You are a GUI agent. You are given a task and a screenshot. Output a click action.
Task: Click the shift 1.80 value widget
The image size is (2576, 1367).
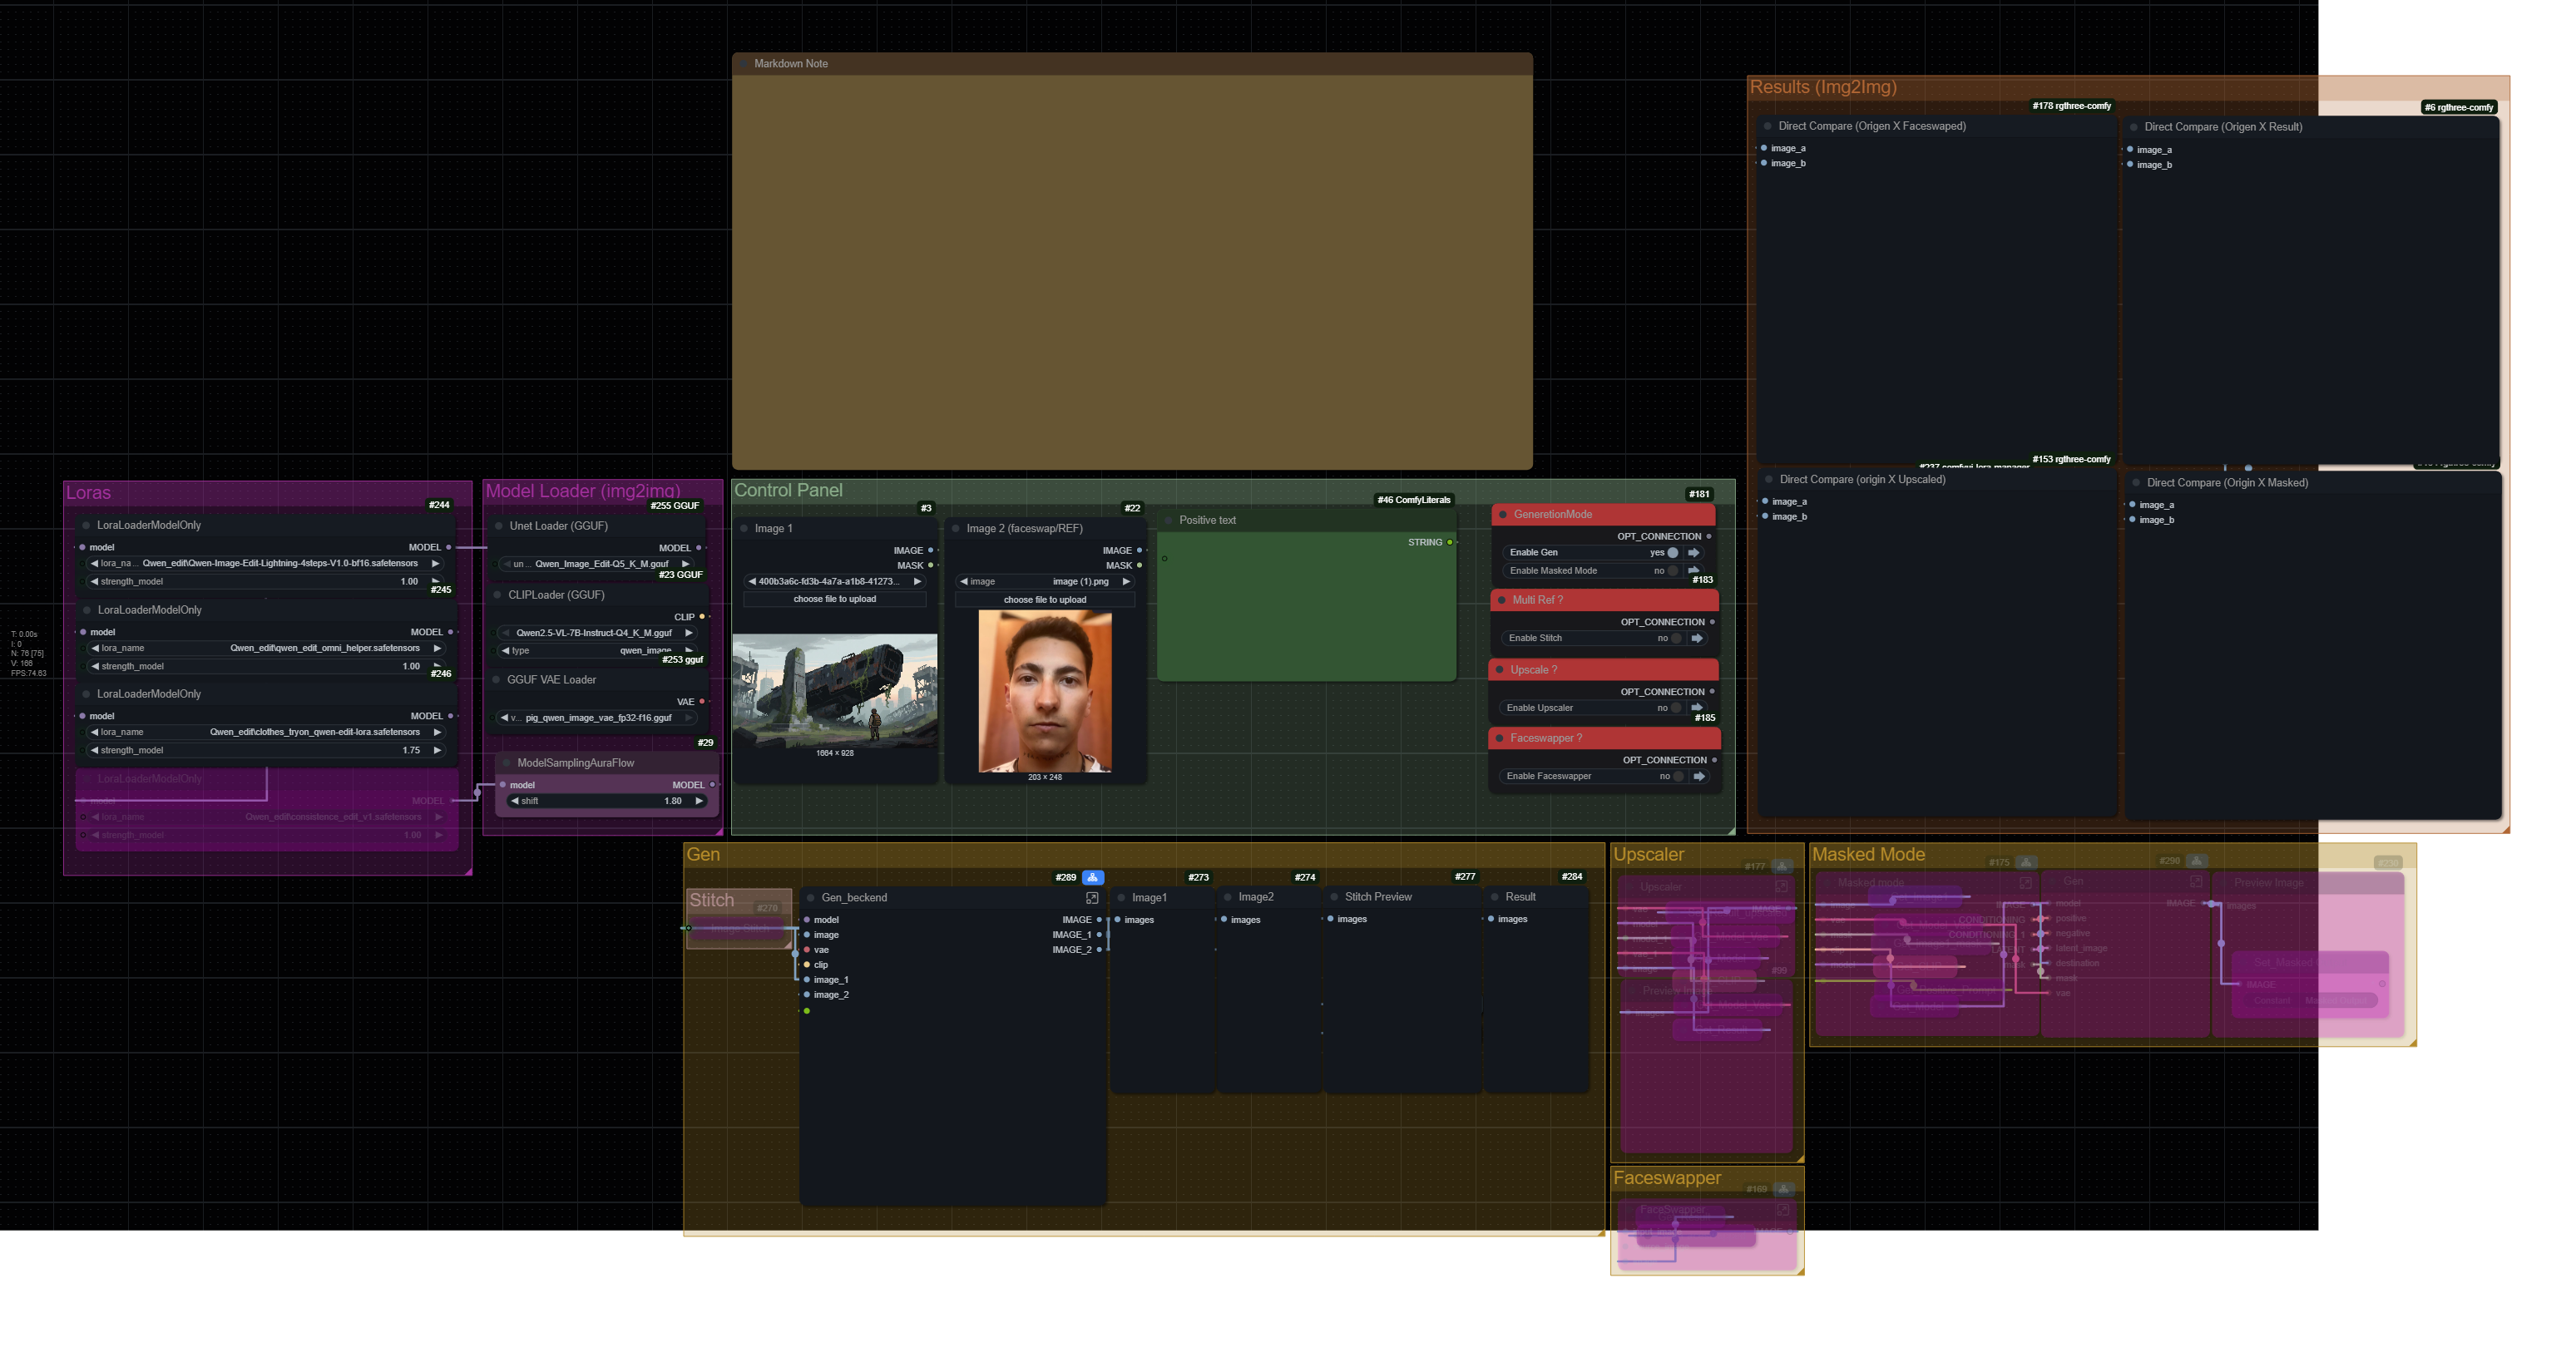click(607, 801)
